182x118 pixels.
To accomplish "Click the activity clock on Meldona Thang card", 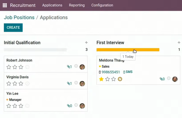I will [120, 79].
